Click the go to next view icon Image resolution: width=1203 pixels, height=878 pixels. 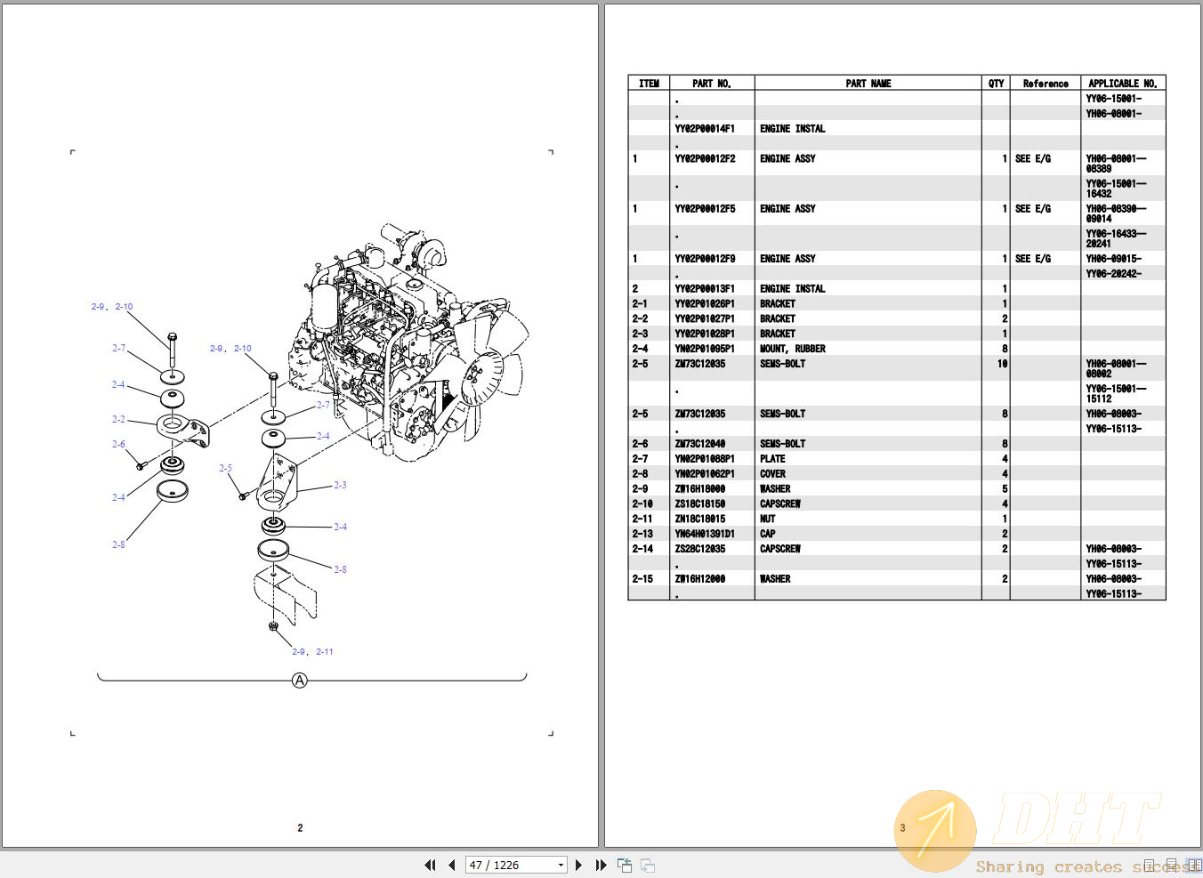pyautogui.click(x=648, y=865)
